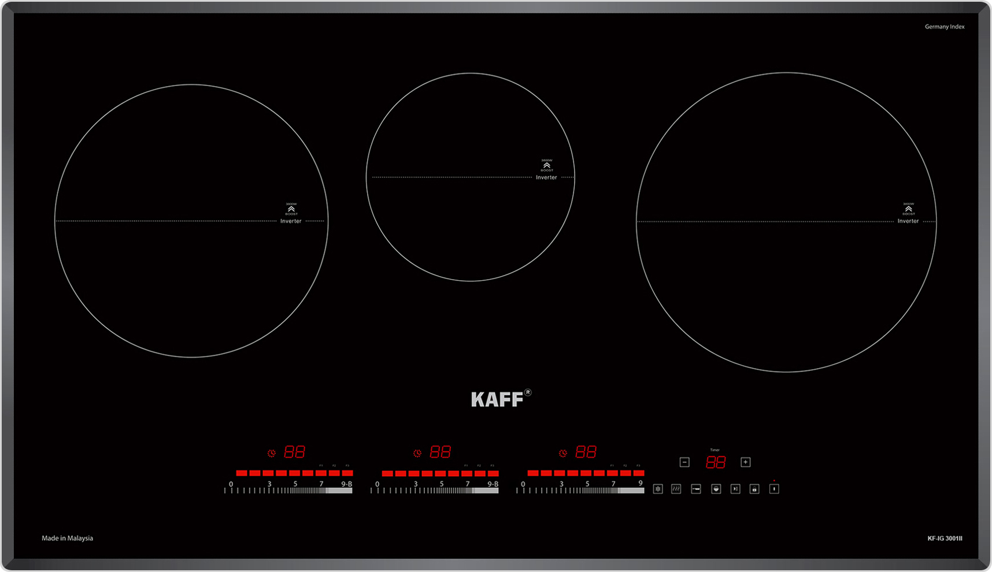Viewport: 992px width, 572px height.
Task: Tap the red timer digit display
Action: (715, 462)
